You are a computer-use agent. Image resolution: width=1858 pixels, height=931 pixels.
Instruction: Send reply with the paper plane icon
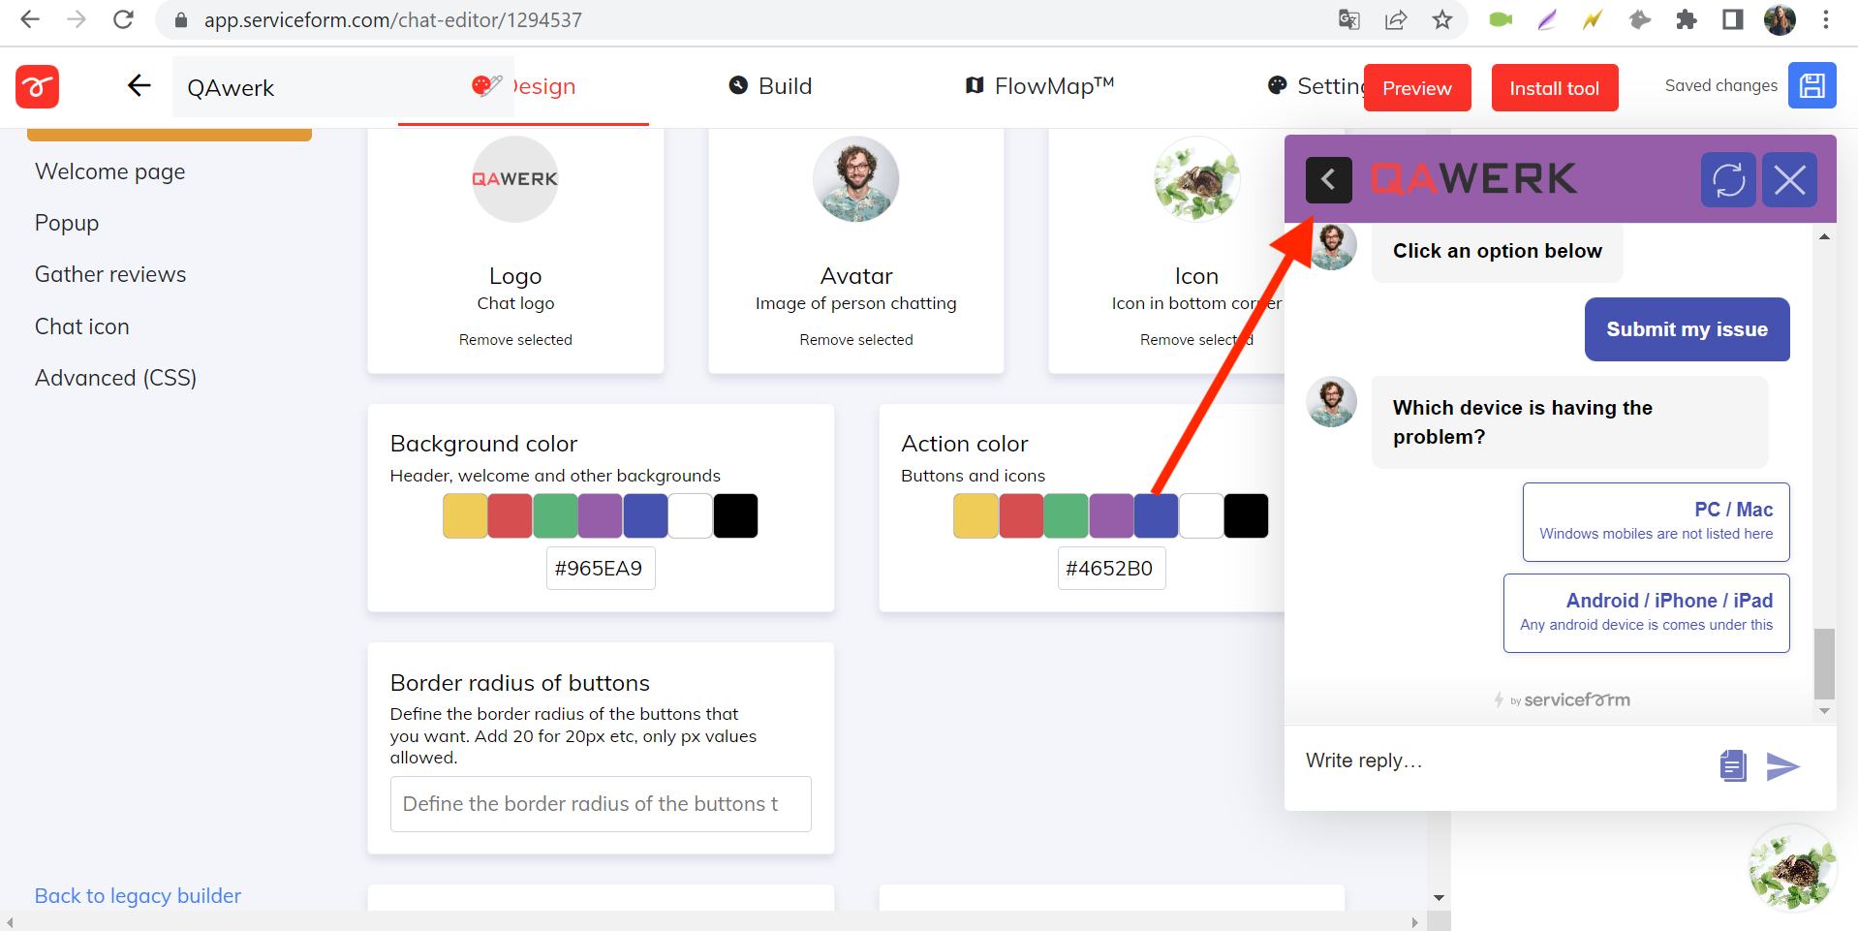[1782, 766]
